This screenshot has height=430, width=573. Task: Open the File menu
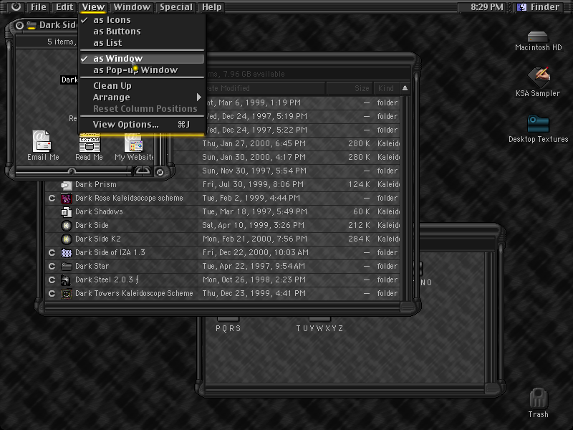39,7
